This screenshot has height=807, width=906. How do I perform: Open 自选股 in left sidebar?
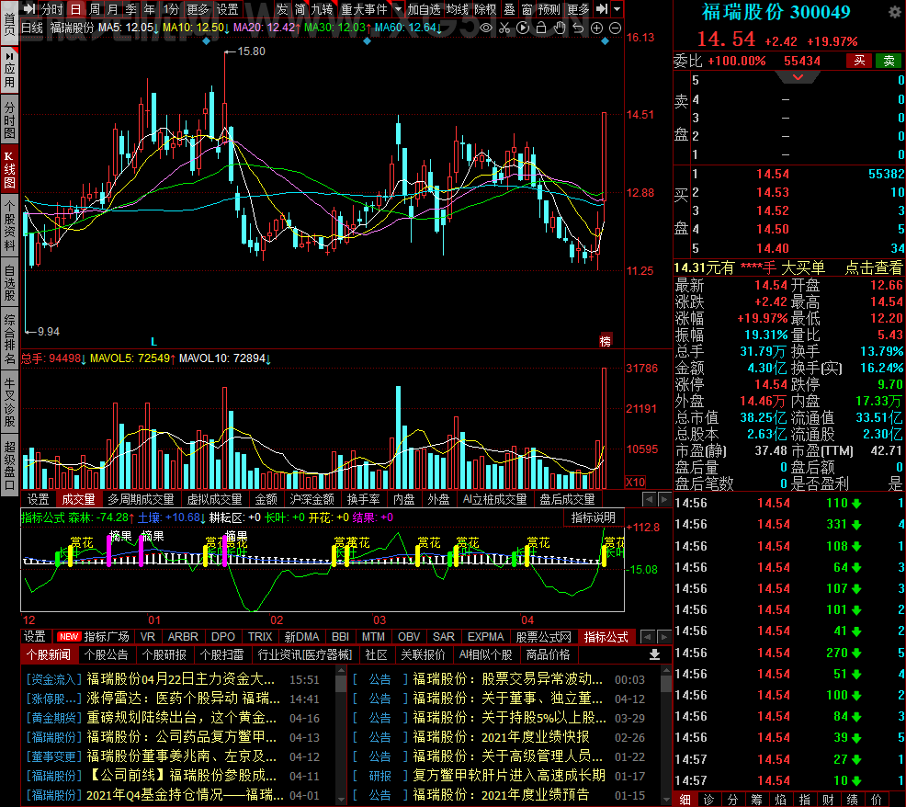[9, 283]
